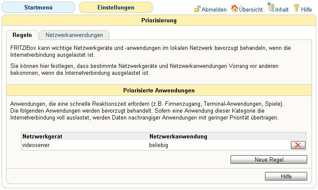Open the Inhalt text link
Image resolution: width=318 pixels, height=190 pixels.
tap(282, 9)
